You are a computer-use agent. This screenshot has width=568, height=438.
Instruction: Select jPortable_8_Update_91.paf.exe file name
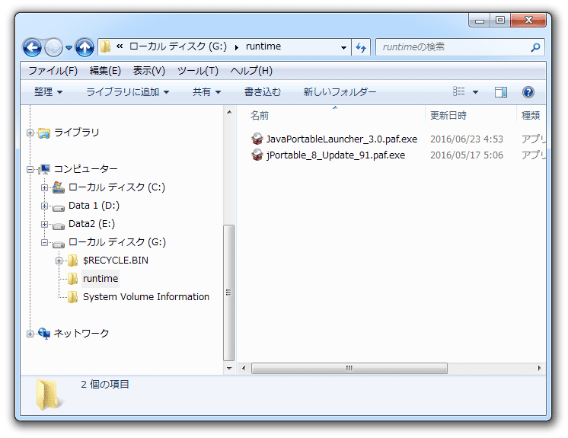coord(336,155)
